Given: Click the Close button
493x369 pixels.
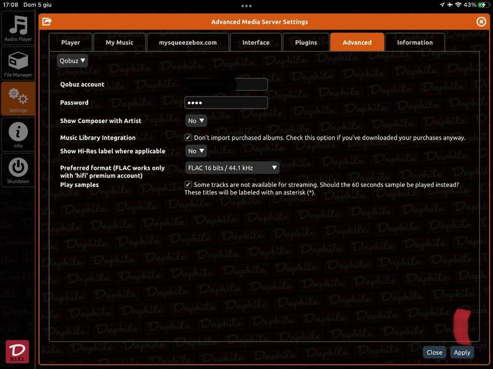Looking at the screenshot, I should (x=434, y=352).
